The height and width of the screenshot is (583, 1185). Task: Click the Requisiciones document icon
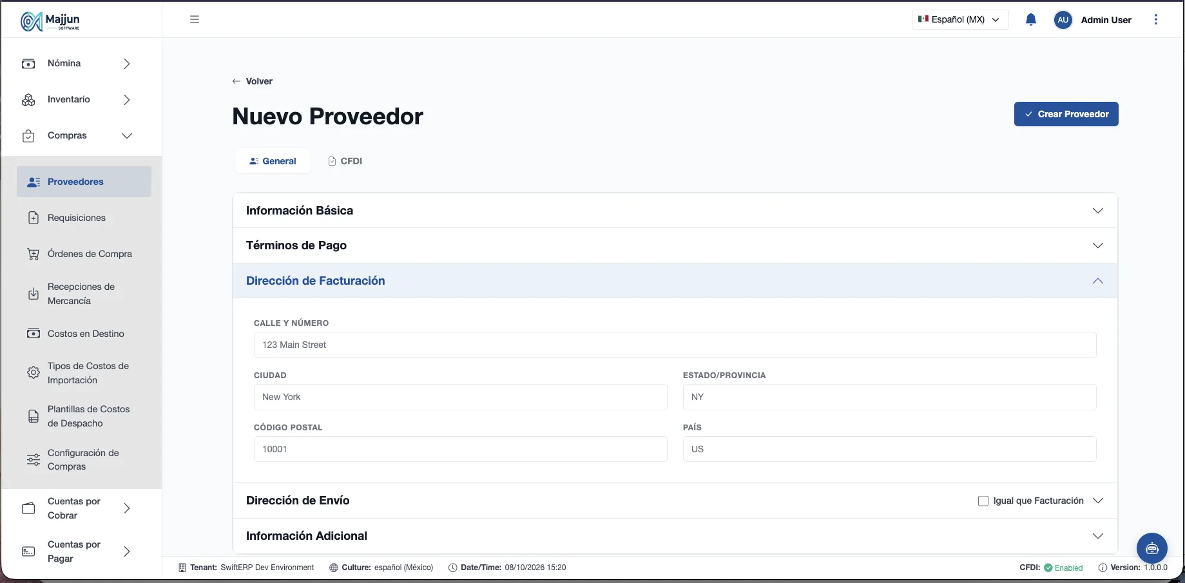coord(34,218)
